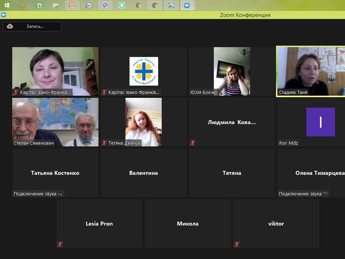Open VLC media player from taskbar
345x259 pixels.
click(23, 5)
